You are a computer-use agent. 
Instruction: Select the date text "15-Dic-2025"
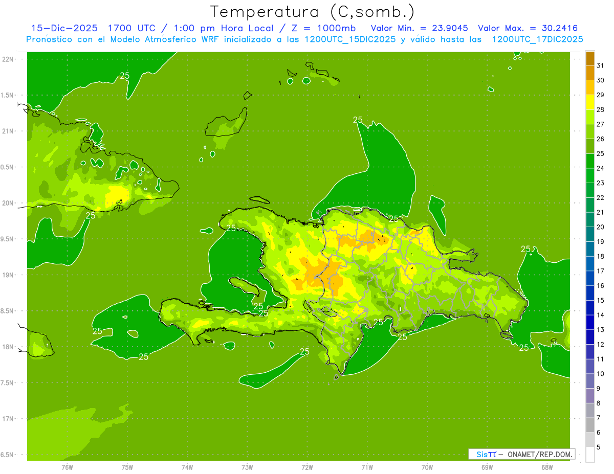tap(64, 28)
